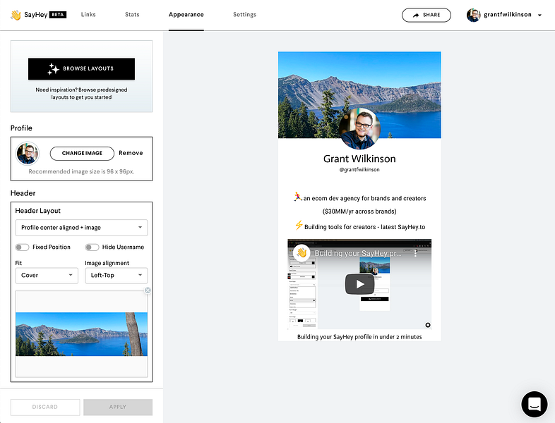Open the Fit dropdown showing Cover
The width and height of the screenshot is (555, 423).
point(47,275)
